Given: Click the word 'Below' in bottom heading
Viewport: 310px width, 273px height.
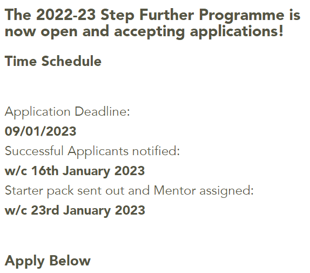Looking at the screenshot, I should pyautogui.click(x=70, y=261).
